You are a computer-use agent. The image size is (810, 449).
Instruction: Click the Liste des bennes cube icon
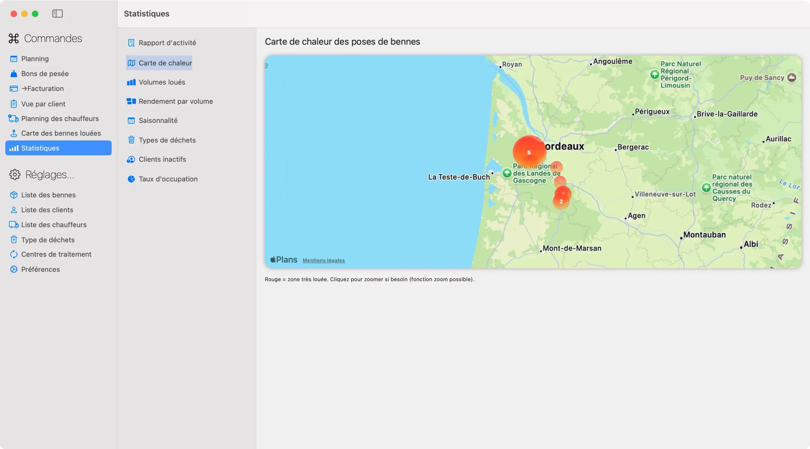(x=14, y=195)
